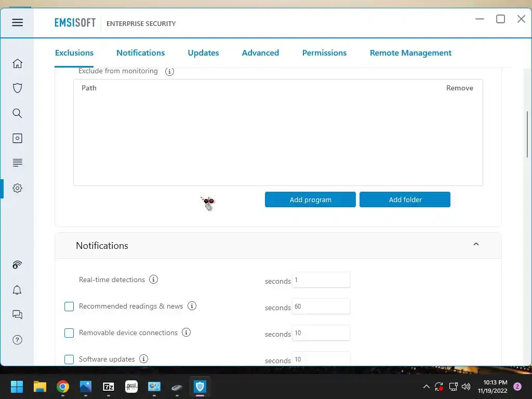Viewport: 532px width, 399px height.
Task: Open the Emsisoft shield taskbar icon
Action: tap(200, 387)
